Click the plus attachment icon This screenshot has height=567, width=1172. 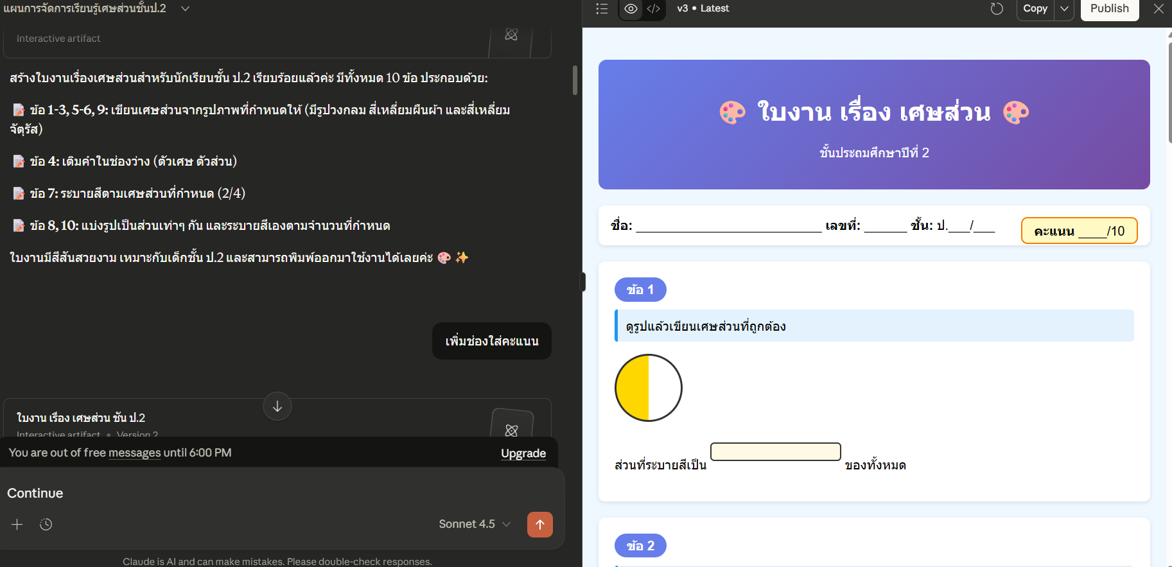coord(17,525)
